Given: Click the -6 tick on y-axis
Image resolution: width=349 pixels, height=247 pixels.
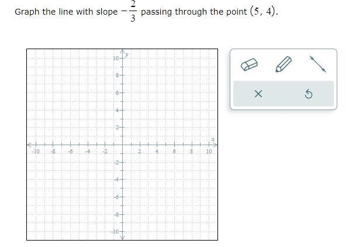Looking at the screenshot, I should coord(122,197).
